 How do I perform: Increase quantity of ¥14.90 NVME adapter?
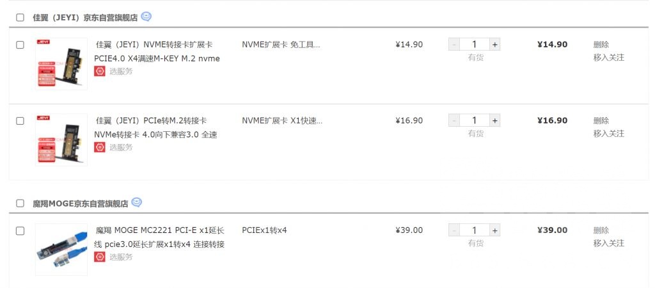coord(494,45)
